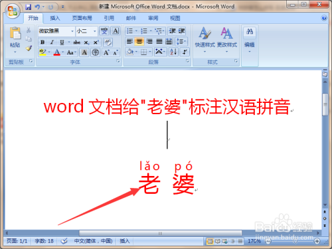Decrease paragraph indent
332x249 pixels.
173,31
